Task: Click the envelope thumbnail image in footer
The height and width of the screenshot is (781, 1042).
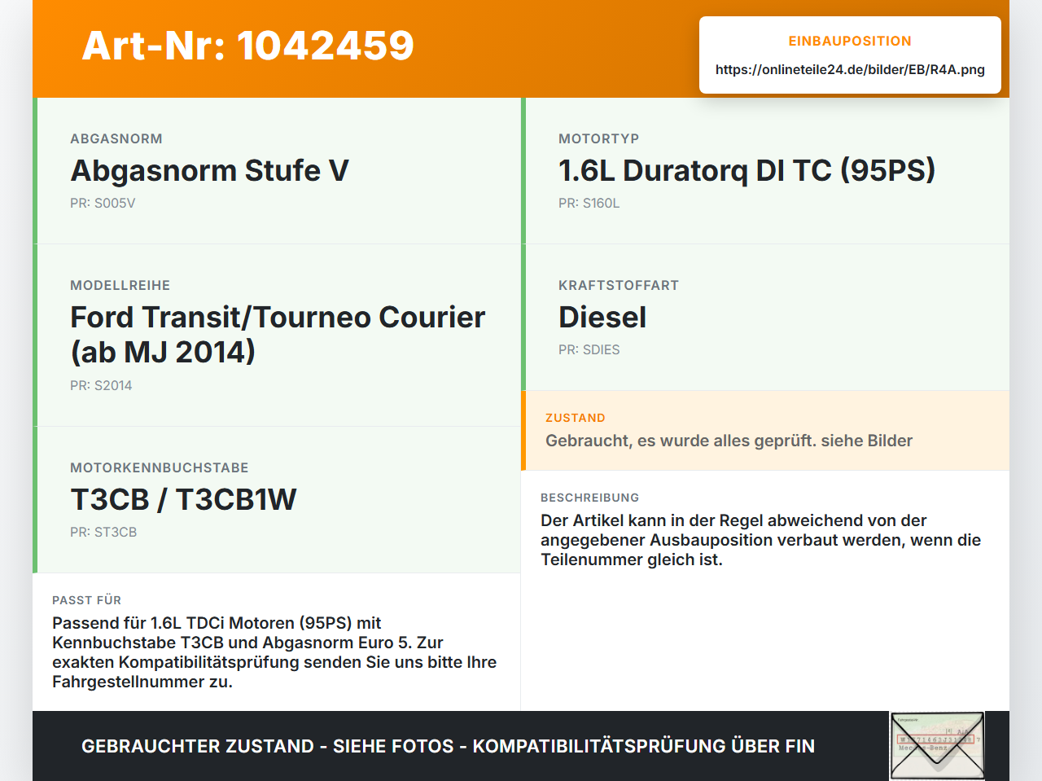Action: 937,746
